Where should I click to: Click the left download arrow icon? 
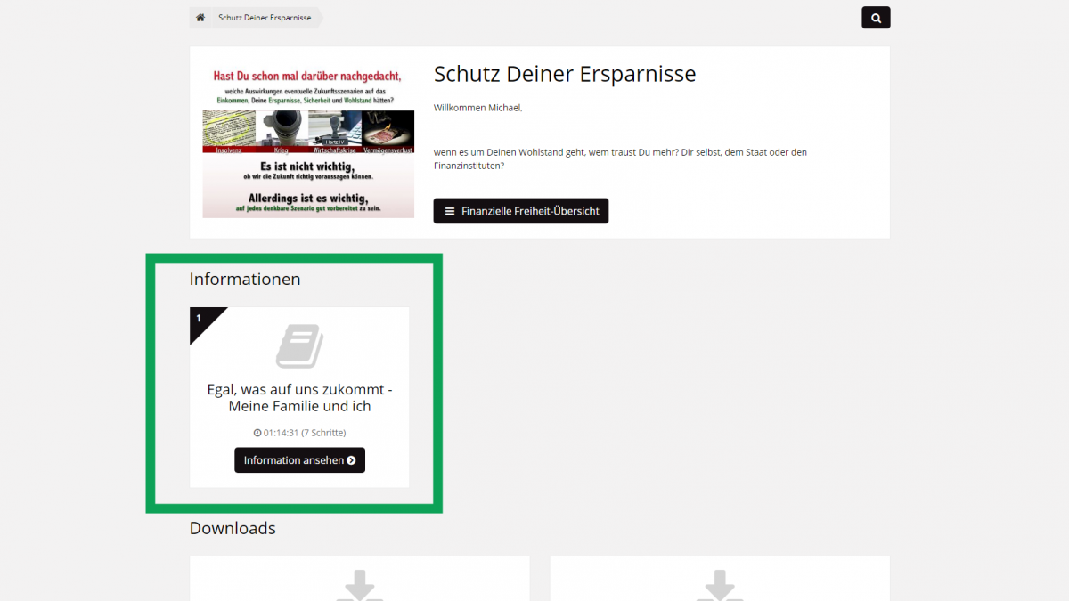(x=359, y=586)
